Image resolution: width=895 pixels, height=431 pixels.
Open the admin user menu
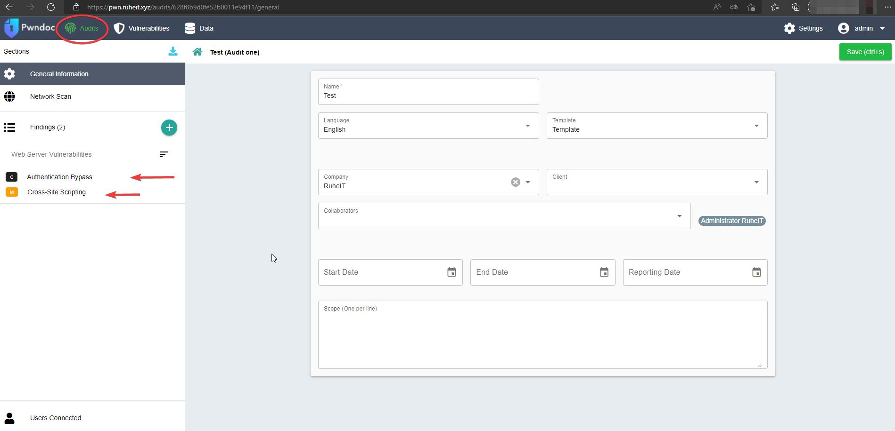tap(862, 28)
